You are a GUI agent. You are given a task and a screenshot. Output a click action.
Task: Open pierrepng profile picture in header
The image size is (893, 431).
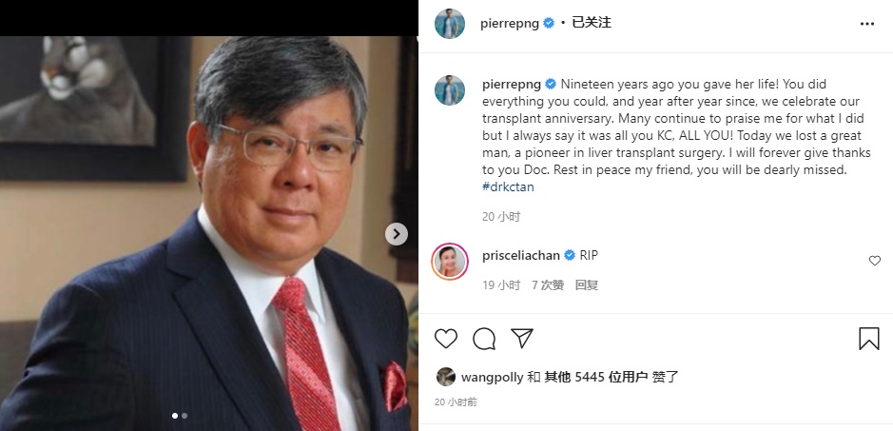point(450,24)
